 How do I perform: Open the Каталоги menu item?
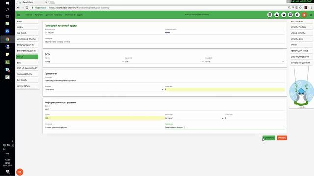tap(39, 15)
